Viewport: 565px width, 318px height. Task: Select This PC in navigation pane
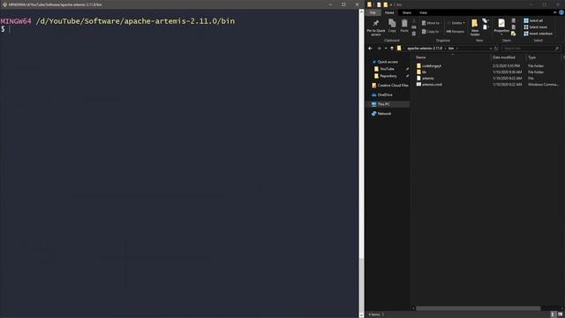388,104
